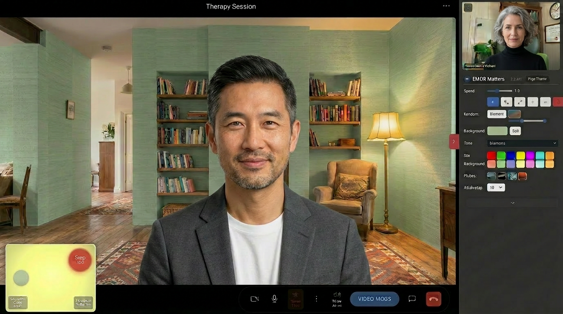Image resolution: width=563 pixels, height=314 pixels.
Task: Pick the green Sov color
Action: click(501, 155)
